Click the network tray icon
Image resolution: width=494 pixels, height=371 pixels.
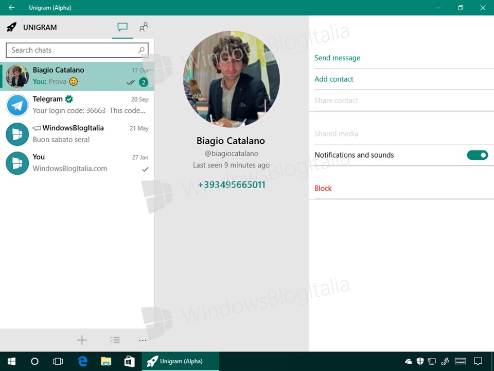pyautogui.click(x=432, y=362)
